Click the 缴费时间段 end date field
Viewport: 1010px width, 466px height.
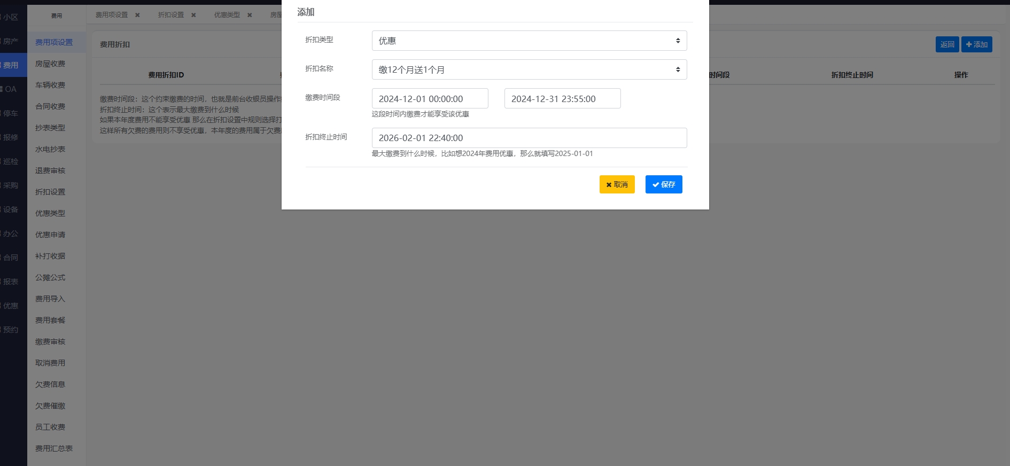pyautogui.click(x=562, y=99)
